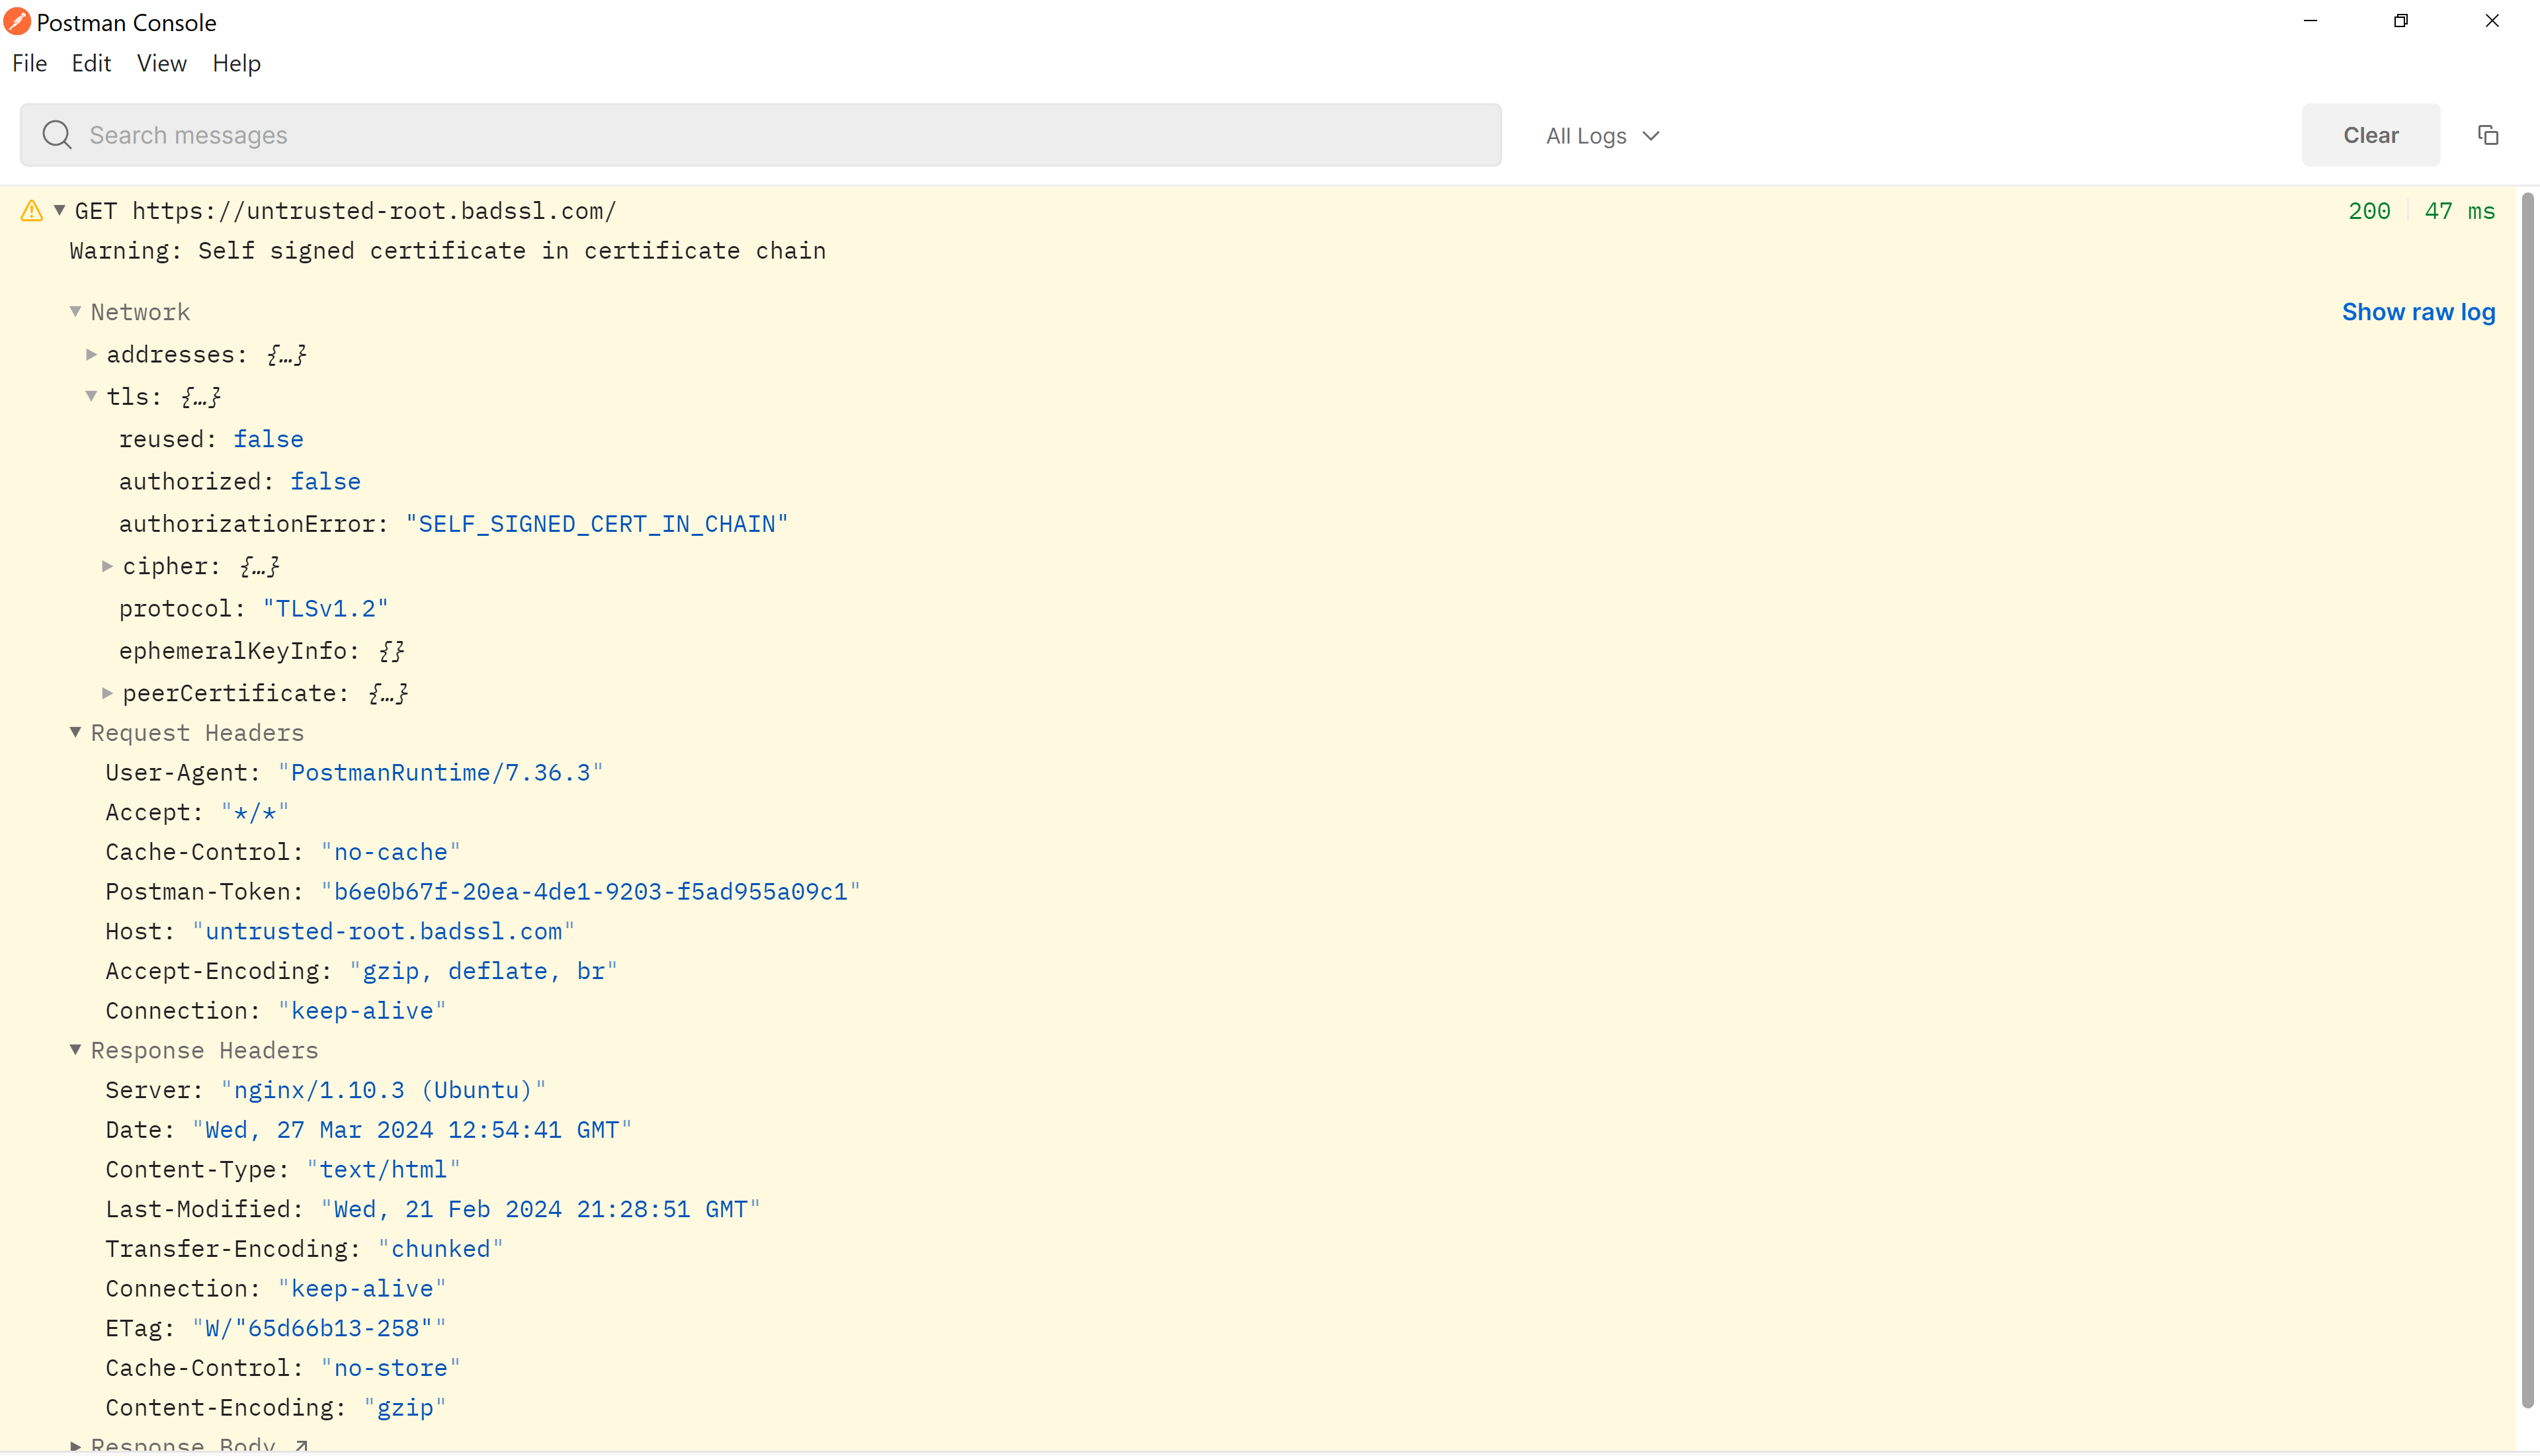The image size is (2540, 1456).
Task: Collapse the Response Headers section
Action: (x=75, y=1050)
